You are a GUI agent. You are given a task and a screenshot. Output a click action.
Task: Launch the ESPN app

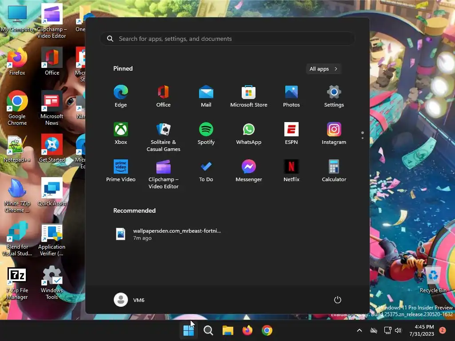click(x=291, y=134)
